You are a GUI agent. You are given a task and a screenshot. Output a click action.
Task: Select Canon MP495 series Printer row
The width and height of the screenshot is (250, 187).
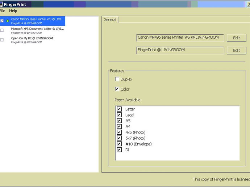(x=33, y=21)
